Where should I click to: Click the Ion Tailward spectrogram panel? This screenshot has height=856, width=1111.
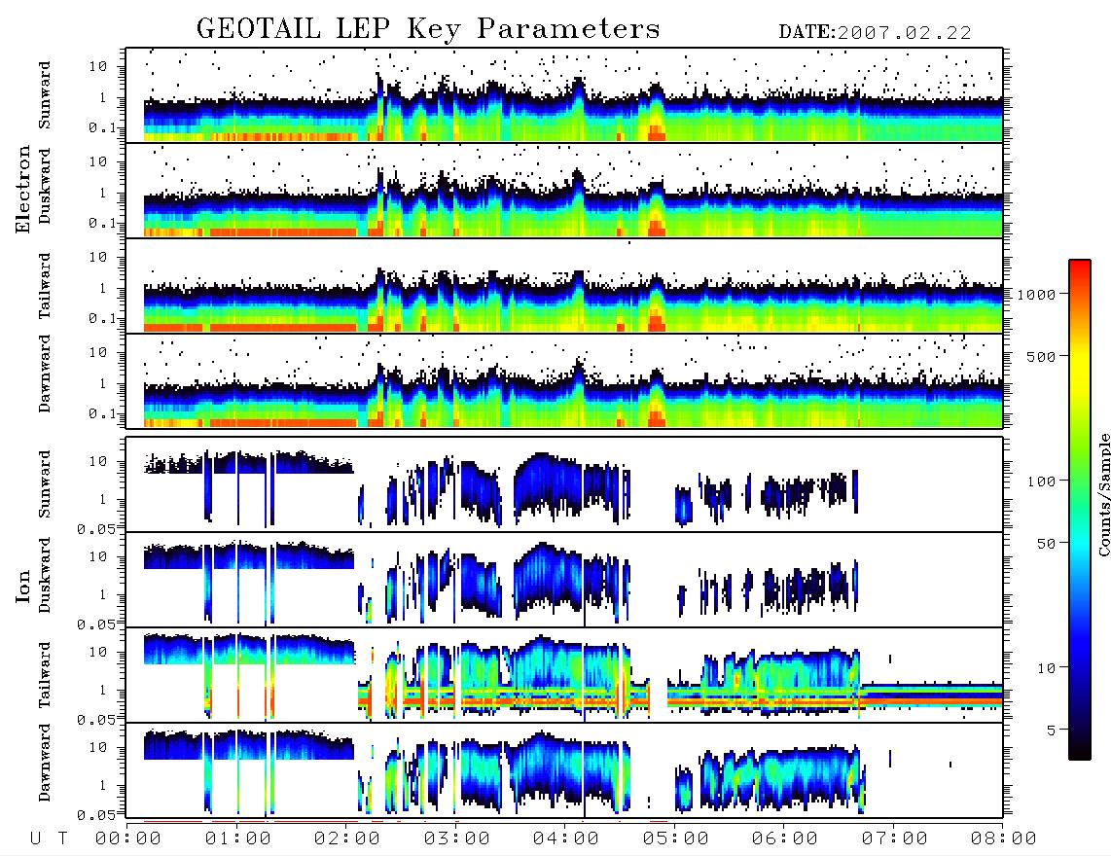[564, 675]
